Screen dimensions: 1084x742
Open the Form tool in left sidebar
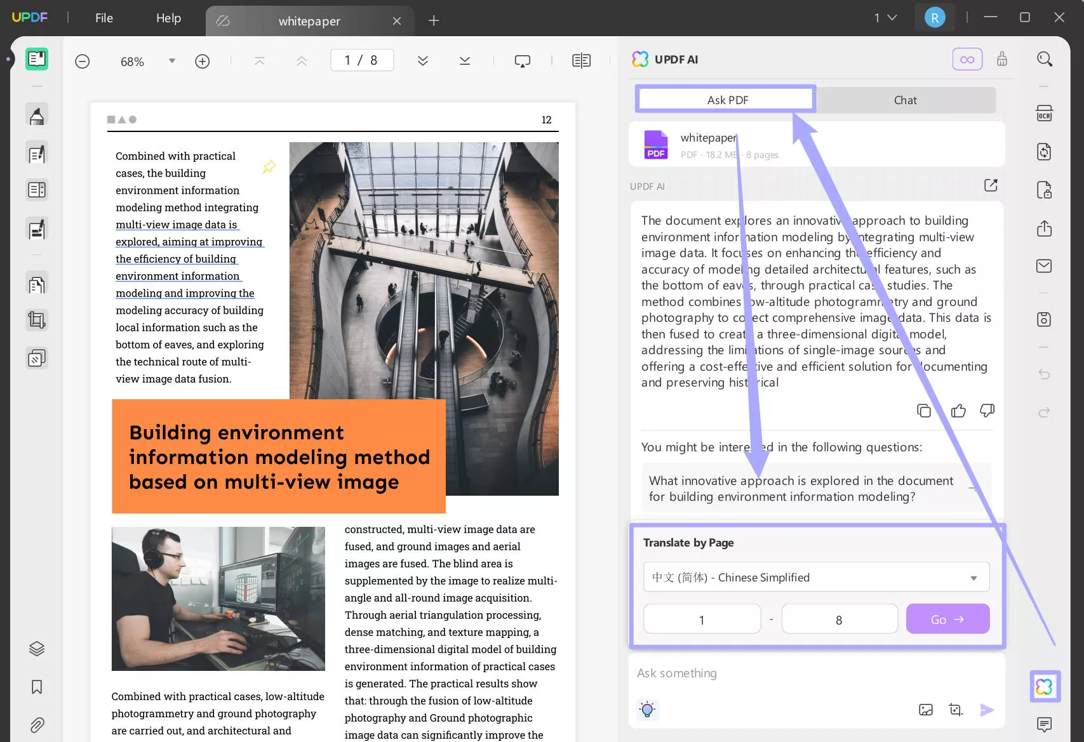pyautogui.click(x=37, y=190)
